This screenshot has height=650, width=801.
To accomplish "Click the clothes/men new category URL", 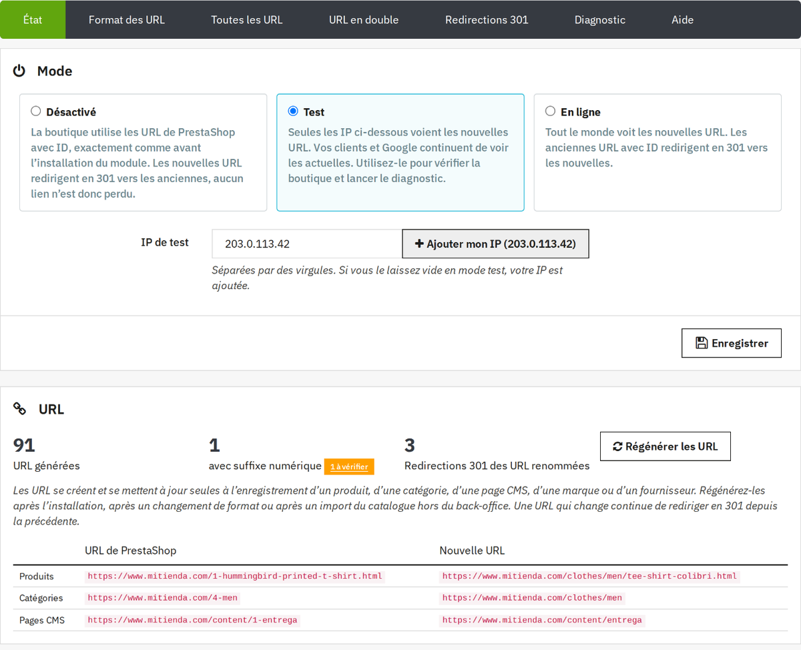I will pos(532,598).
